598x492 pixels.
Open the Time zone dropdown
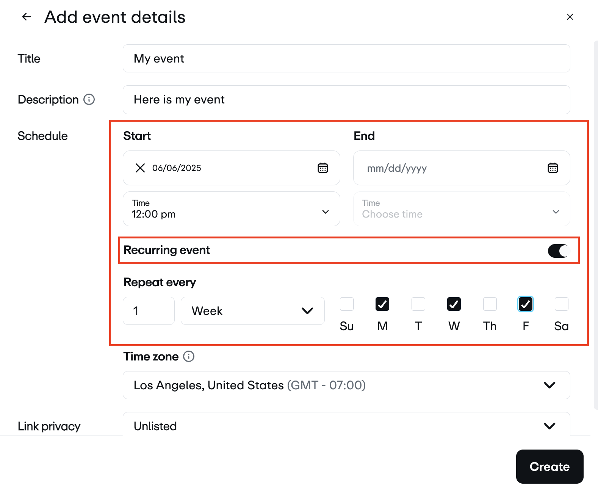pos(346,385)
